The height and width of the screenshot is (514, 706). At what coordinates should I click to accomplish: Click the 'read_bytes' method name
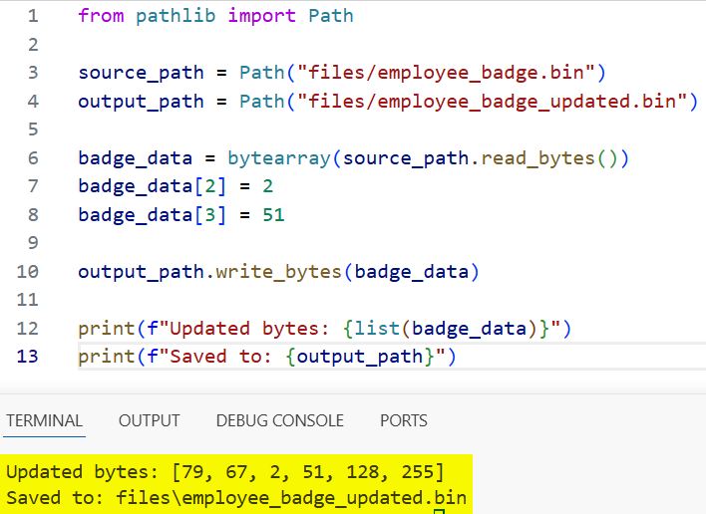[x=538, y=157]
